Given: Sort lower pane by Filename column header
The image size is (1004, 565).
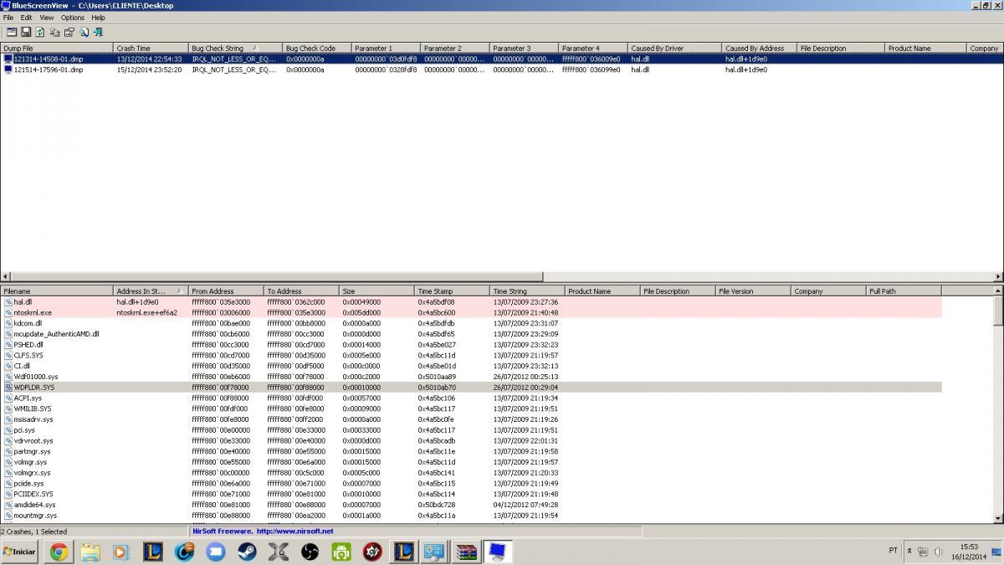Looking at the screenshot, I should click(57, 291).
